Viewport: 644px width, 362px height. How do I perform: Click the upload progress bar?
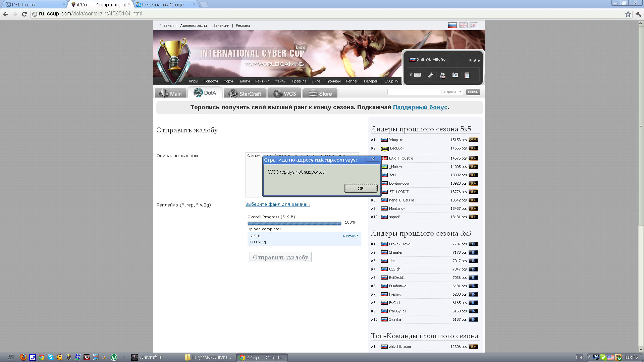click(294, 223)
